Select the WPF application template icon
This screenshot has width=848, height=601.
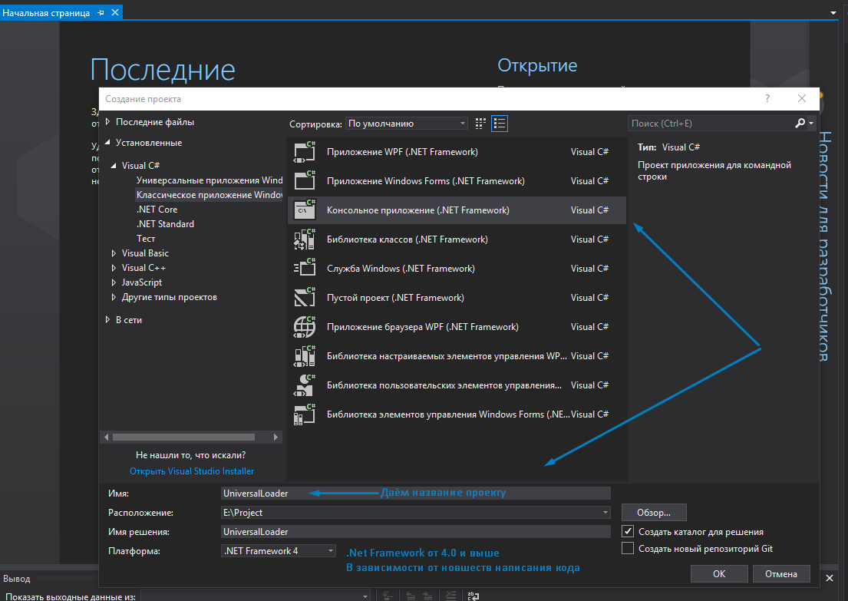(305, 152)
